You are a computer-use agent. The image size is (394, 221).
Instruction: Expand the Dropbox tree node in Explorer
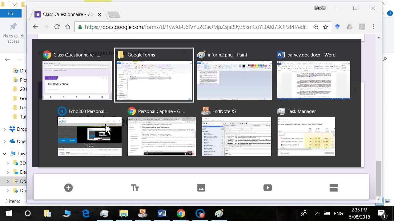5,129
